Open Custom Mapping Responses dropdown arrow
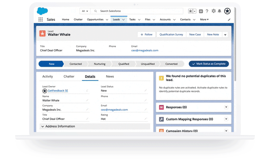 [x=226, y=119]
